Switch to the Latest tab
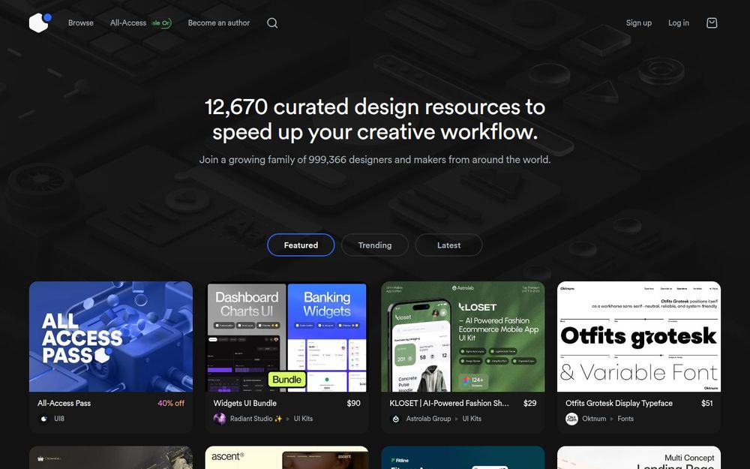 coord(448,245)
